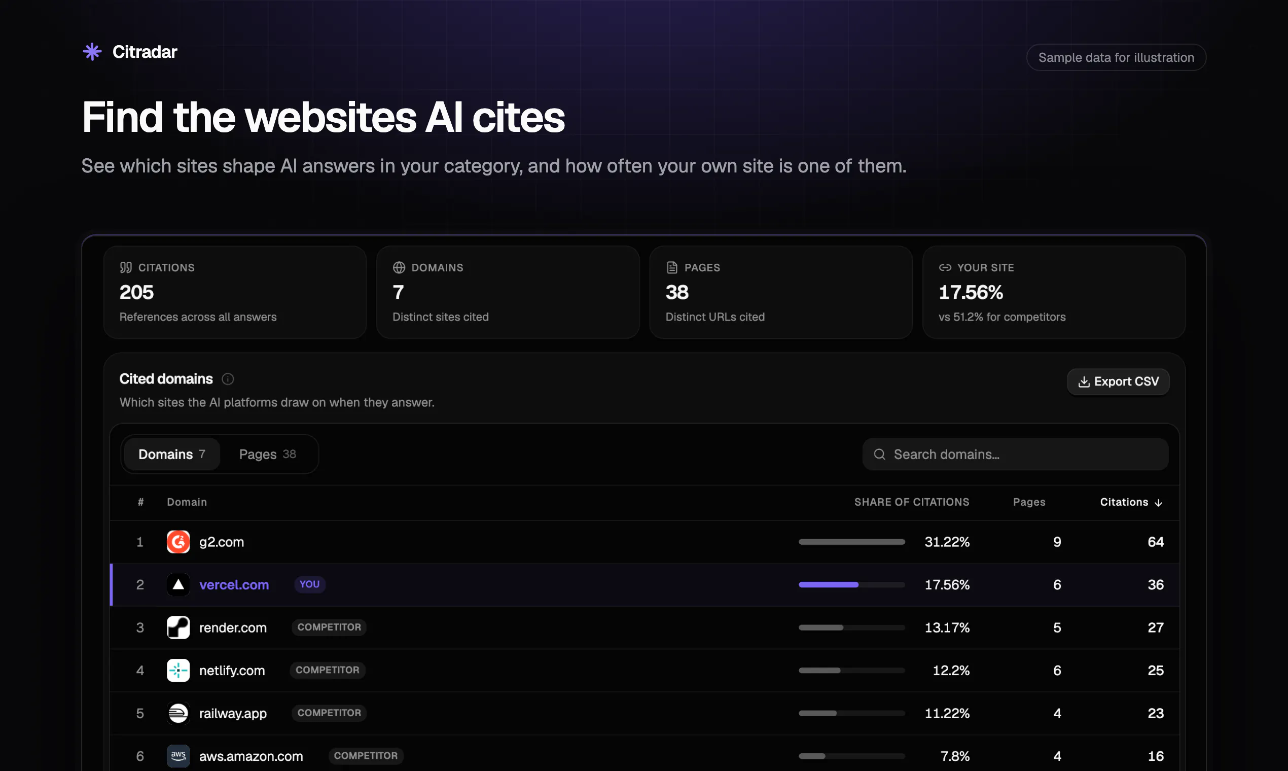Click the railway.app share progress bar

tap(852, 713)
